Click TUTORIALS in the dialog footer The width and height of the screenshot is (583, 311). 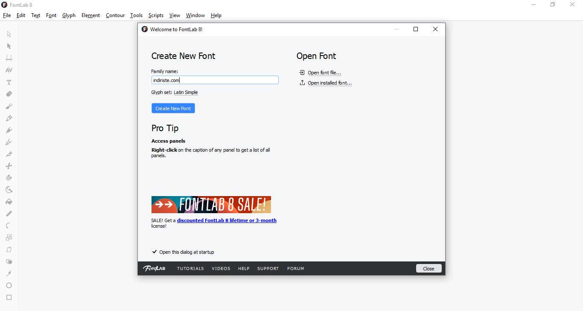click(x=190, y=269)
